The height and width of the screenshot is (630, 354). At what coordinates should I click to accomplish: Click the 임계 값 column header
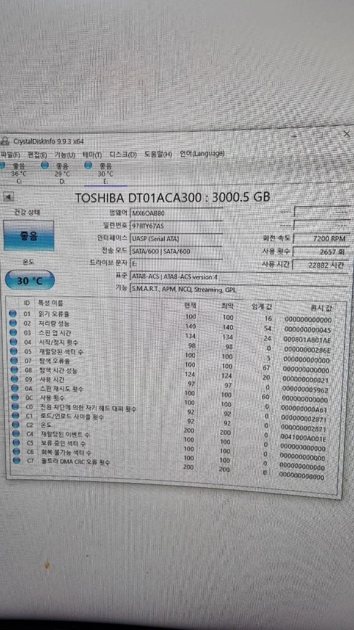[x=262, y=308]
